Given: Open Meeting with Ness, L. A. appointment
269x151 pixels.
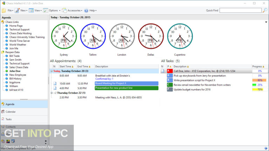Looking at the screenshot, I should tap(118, 98).
